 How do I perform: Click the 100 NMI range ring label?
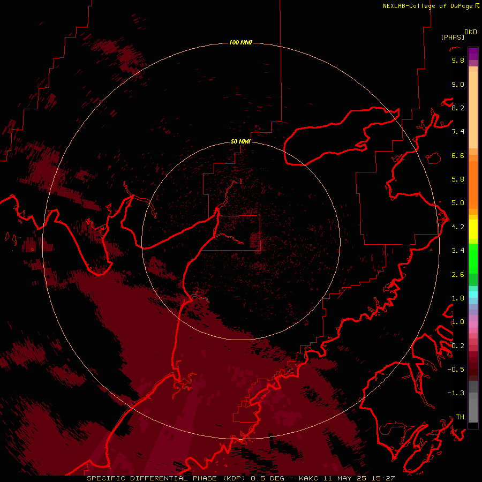(240, 42)
